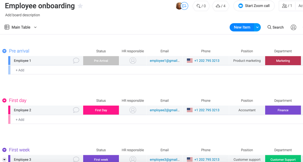
Task: Open the Main Table view dropdown
Action: click(35, 27)
